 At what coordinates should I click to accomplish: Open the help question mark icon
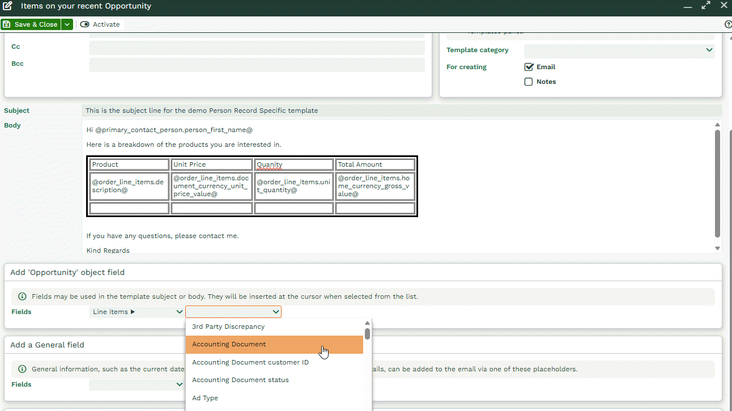pos(728,24)
